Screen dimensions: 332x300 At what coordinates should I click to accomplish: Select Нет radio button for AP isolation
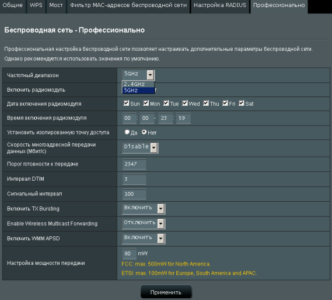(x=144, y=132)
